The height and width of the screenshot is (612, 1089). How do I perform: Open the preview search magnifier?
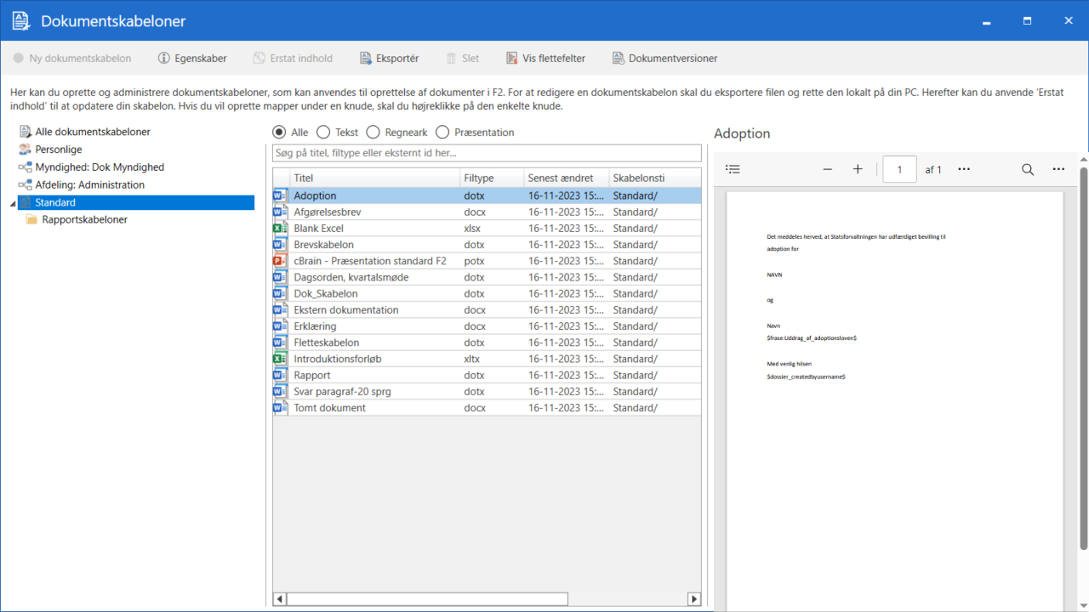(1028, 169)
